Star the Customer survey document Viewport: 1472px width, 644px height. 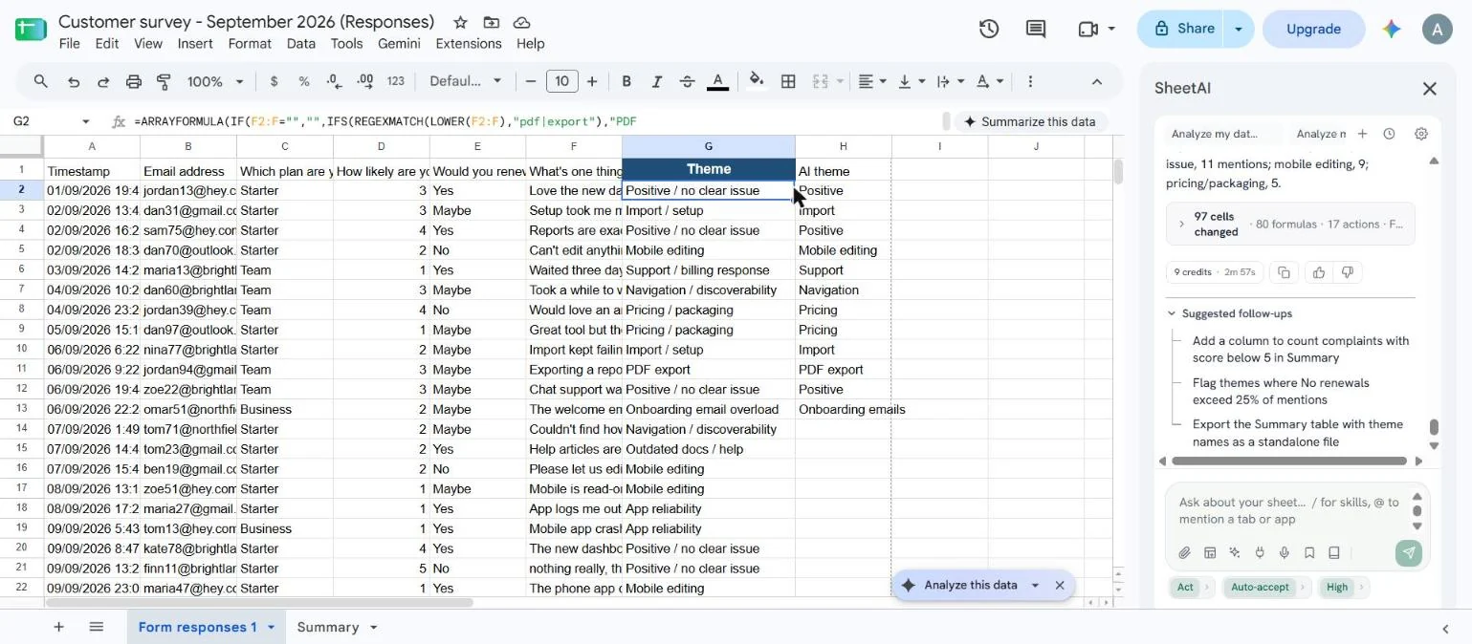click(460, 22)
